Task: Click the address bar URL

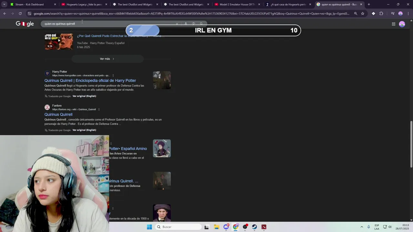Action: pos(191,14)
